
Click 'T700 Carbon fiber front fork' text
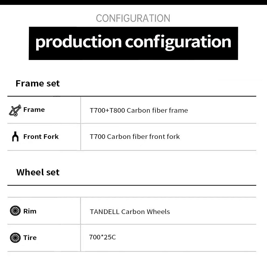pyautogui.click(x=135, y=137)
